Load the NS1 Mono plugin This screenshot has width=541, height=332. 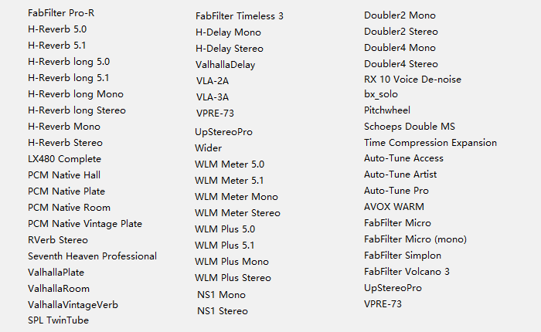(x=221, y=295)
